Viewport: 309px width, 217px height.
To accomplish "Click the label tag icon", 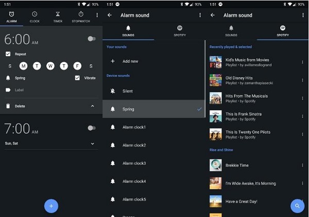I will tap(8, 90).
